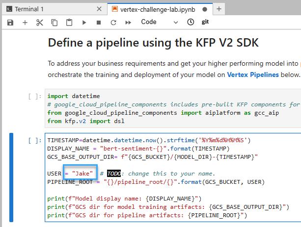Restart the kernel with the refresh icon
Viewport: 301px width, 227px height.
click(113, 23)
